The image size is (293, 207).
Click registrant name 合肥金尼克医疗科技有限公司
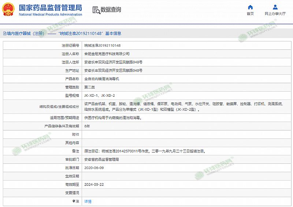(x=107, y=54)
